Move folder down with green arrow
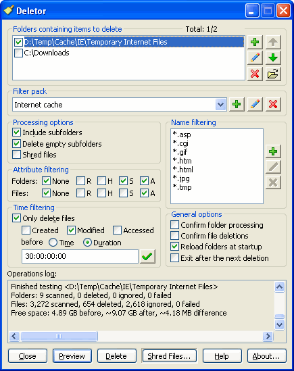 (273, 57)
